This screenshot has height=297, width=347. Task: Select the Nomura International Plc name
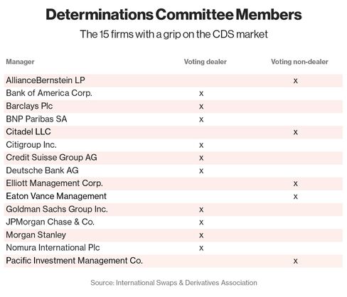click(53, 247)
